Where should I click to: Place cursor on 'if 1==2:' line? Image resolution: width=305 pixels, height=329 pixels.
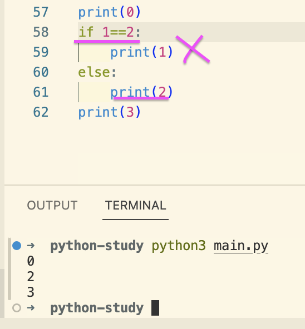click(110, 32)
